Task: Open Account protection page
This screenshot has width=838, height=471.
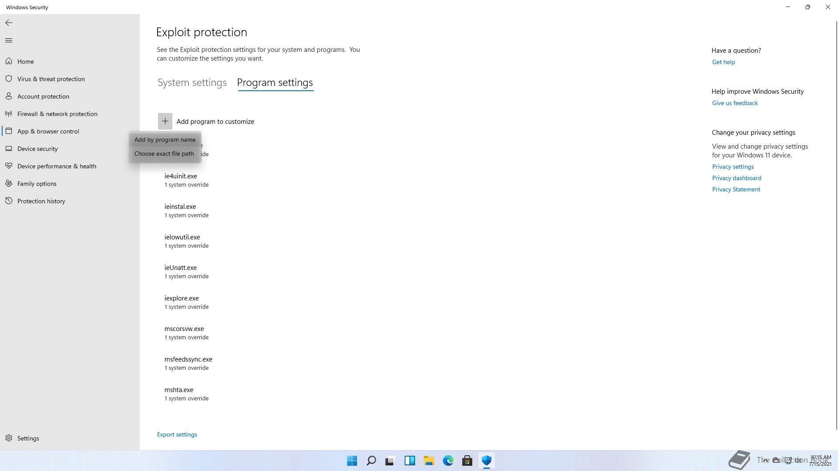Action: point(43,96)
